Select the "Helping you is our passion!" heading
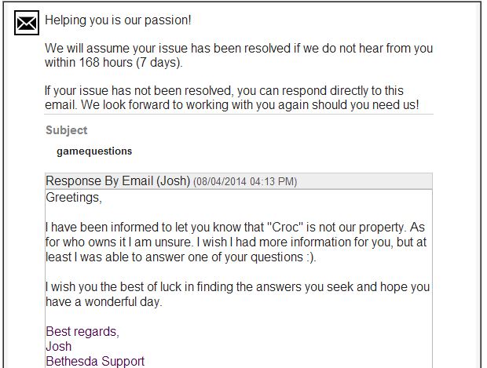The width and height of the screenshot is (487, 368). pos(118,20)
